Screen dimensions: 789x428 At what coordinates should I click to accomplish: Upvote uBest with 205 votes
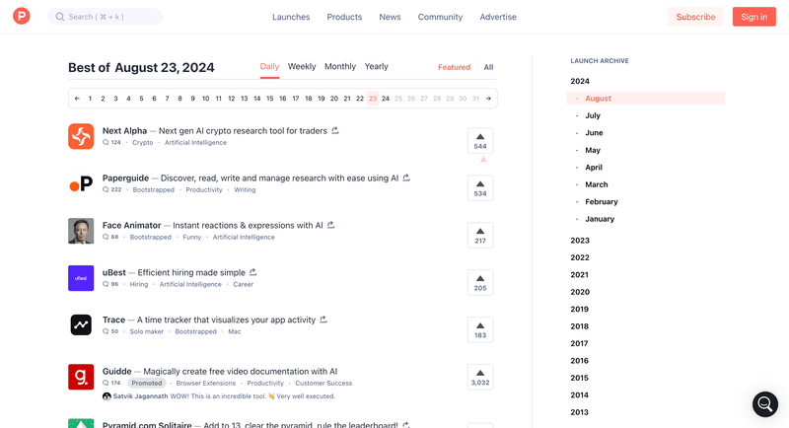coord(480,283)
